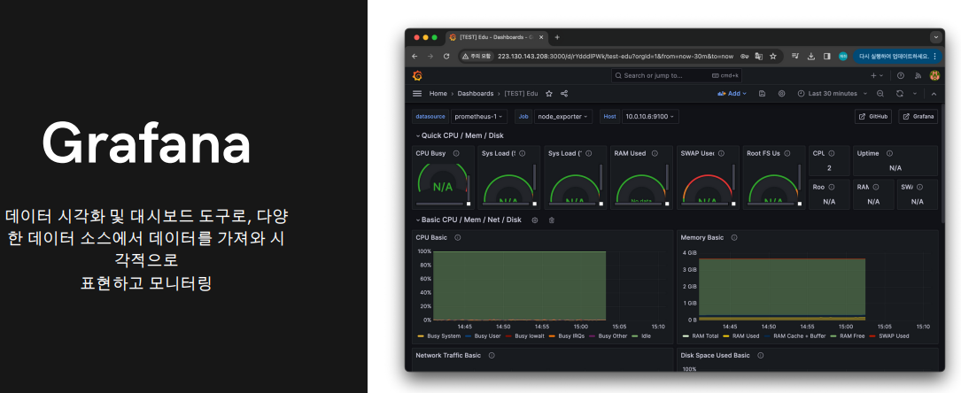Screen dimensions: 961x393
Task: Open the Job node_exporter dropdown
Action: coord(562,116)
